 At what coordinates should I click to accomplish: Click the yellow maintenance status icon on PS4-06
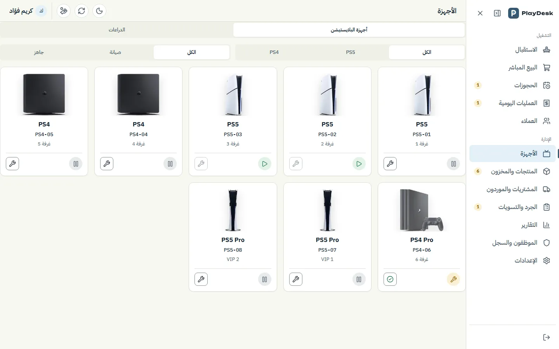point(453,279)
